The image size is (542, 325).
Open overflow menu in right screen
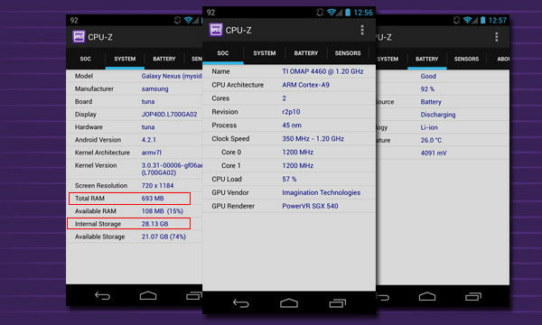click(496, 37)
